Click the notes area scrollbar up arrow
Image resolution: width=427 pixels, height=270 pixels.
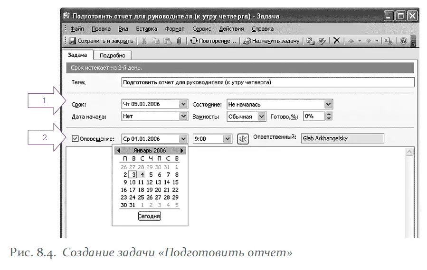click(409, 152)
